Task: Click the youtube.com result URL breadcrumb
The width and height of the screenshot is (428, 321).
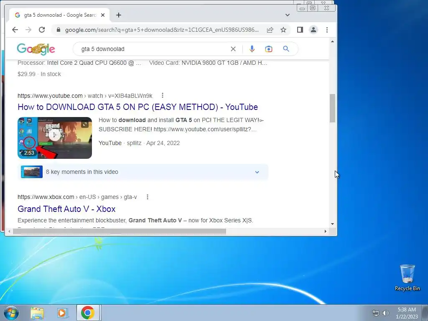Action: point(85,96)
